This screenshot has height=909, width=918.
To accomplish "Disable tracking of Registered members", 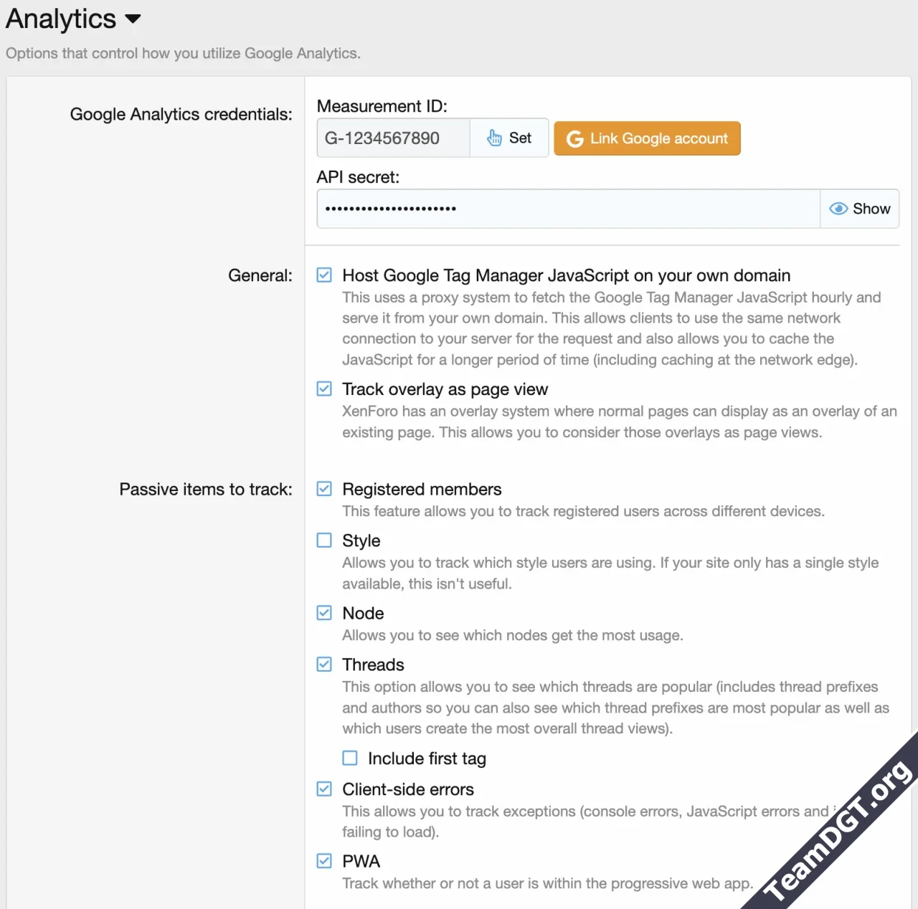I will (x=324, y=488).
